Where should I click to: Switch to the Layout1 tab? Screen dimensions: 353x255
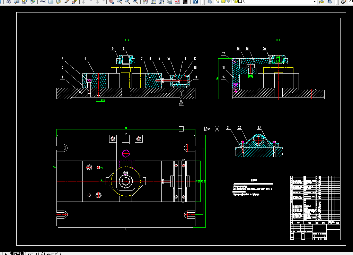[x=32, y=253]
